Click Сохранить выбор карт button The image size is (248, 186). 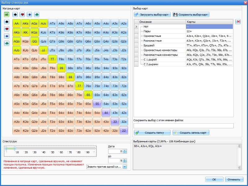[191, 15]
